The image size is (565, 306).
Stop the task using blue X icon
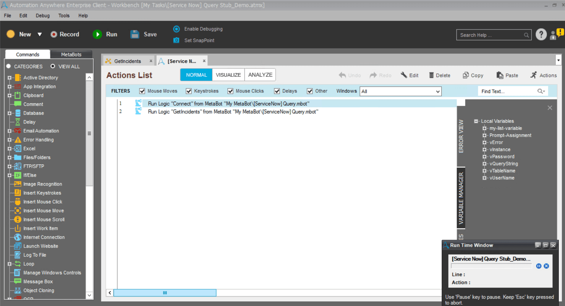pyautogui.click(x=546, y=266)
